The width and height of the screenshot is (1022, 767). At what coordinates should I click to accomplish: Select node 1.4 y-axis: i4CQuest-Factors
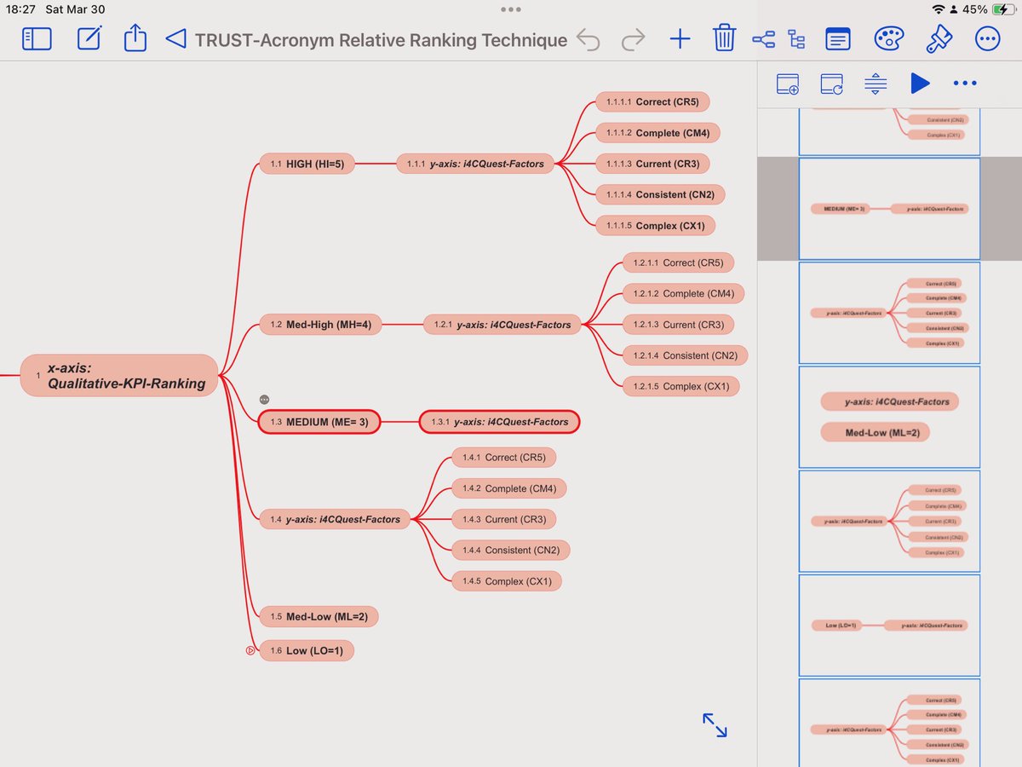click(335, 519)
